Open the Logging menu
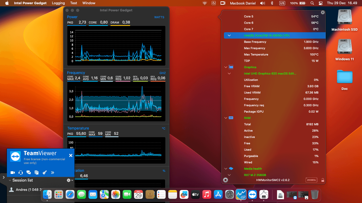The width and height of the screenshot is (362, 203). [x=58, y=3]
